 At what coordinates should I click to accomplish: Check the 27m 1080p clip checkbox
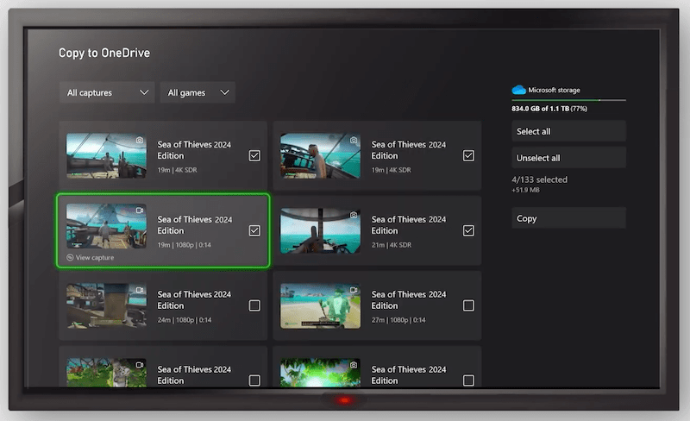pyautogui.click(x=468, y=305)
